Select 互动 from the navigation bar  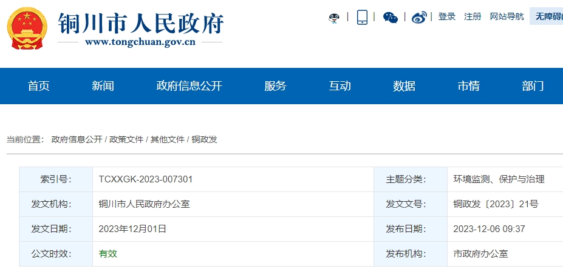(340, 86)
